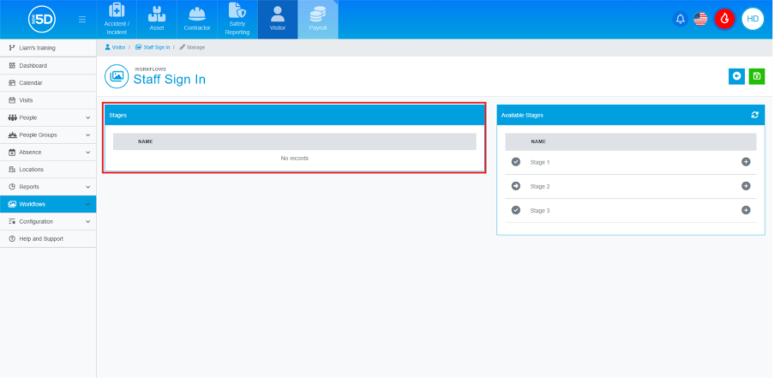Click the red flame alert icon

click(725, 19)
